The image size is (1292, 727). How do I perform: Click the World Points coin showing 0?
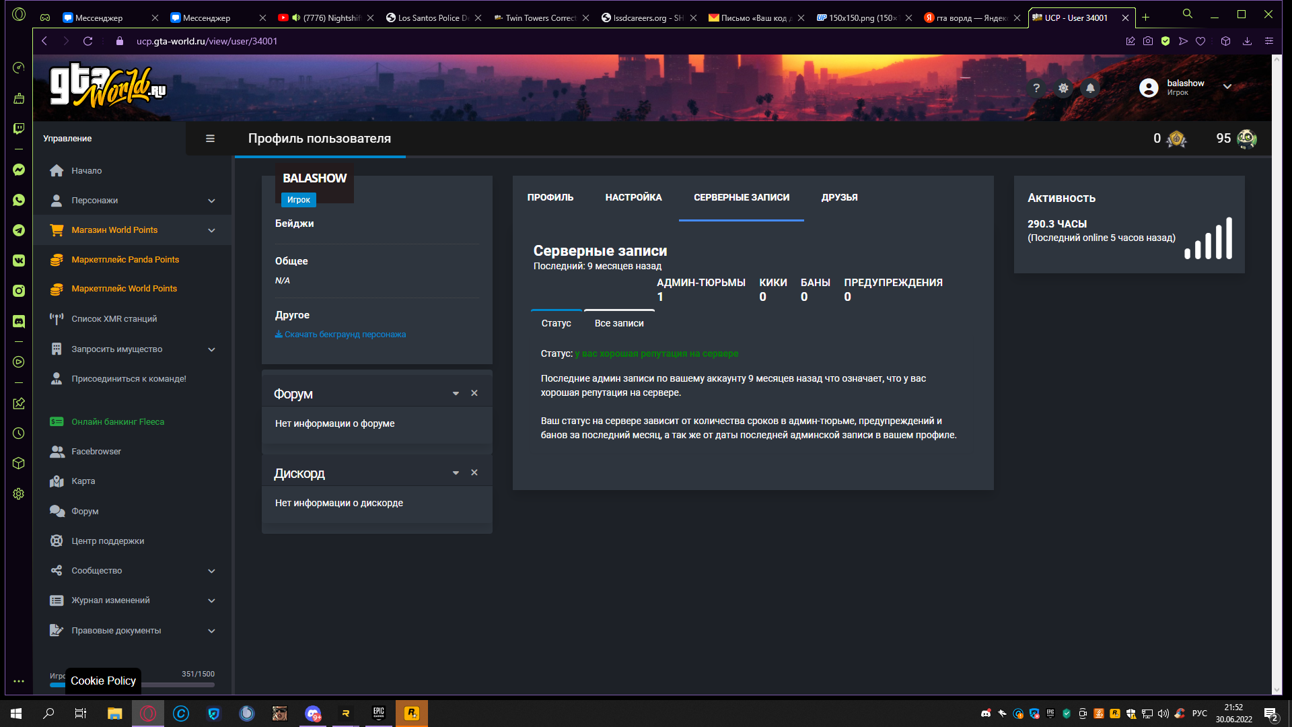(x=1176, y=139)
